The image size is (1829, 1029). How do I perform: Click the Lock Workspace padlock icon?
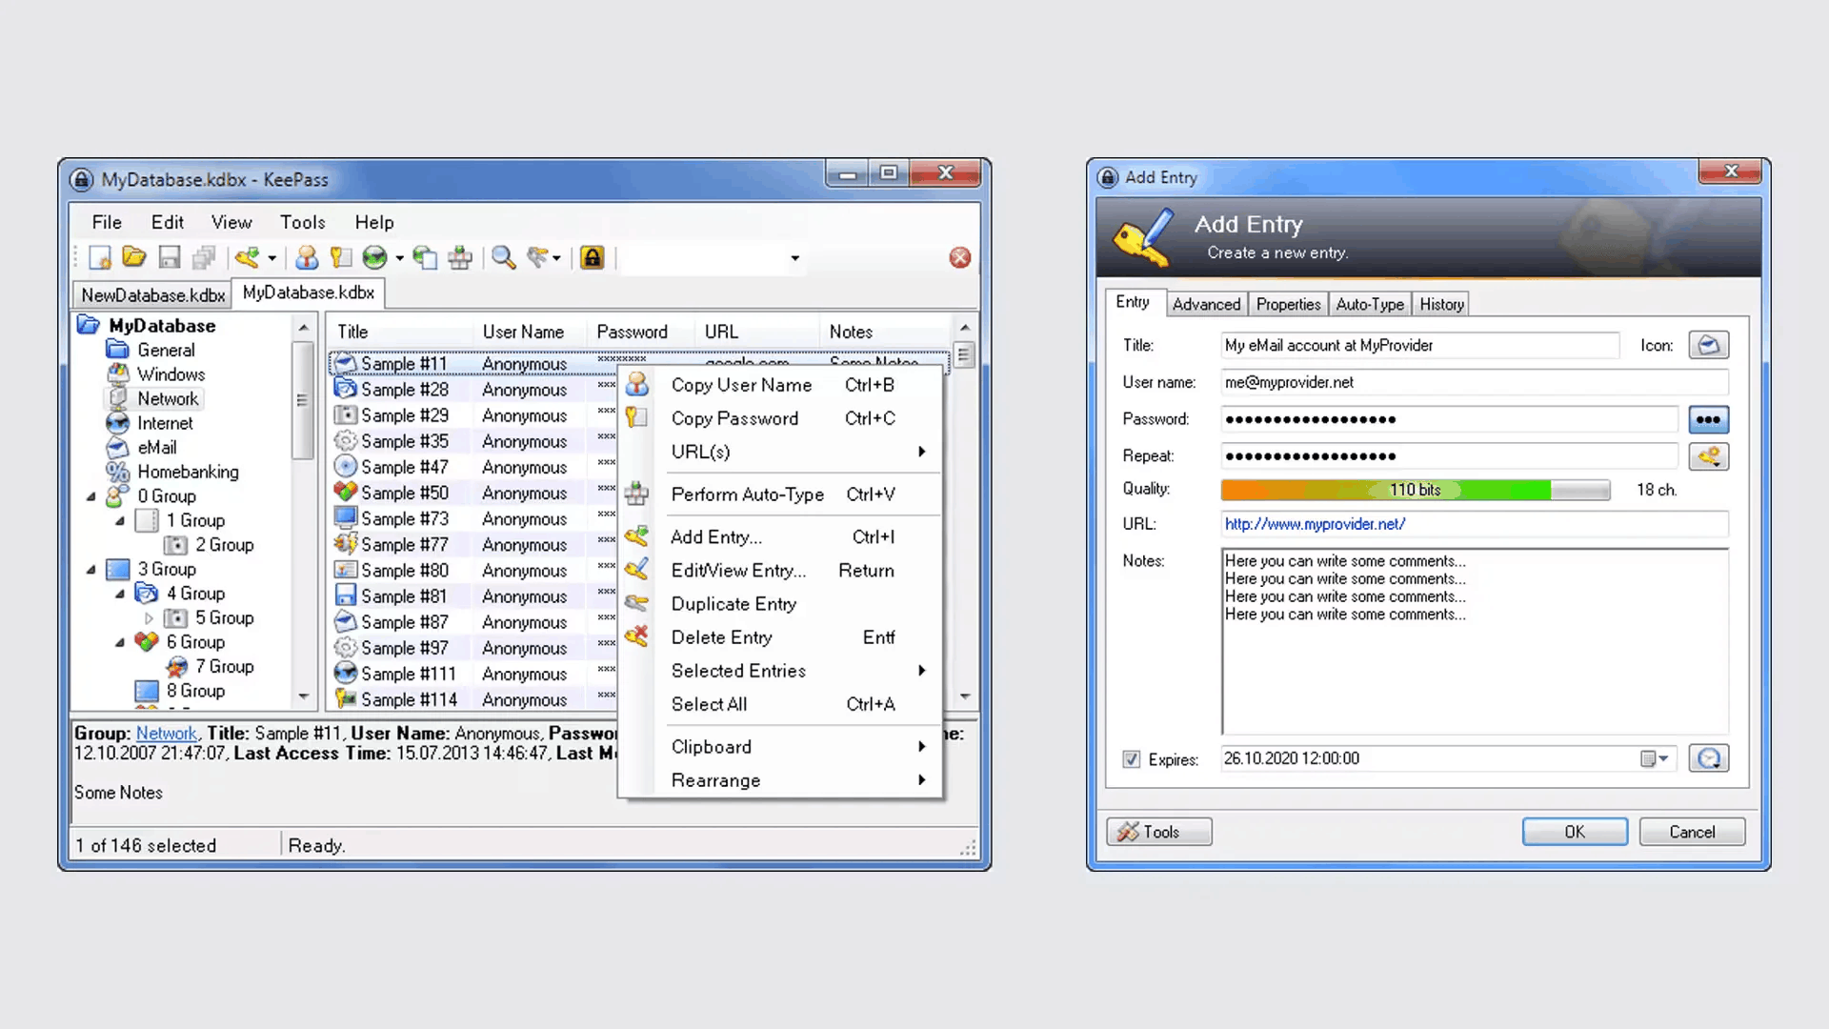pyautogui.click(x=593, y=257)
